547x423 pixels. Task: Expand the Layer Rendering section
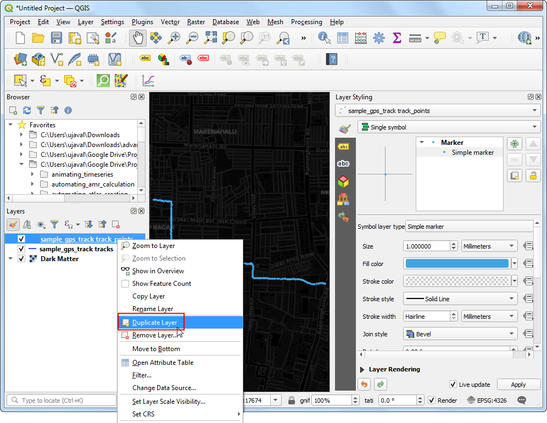coord(362,369)
